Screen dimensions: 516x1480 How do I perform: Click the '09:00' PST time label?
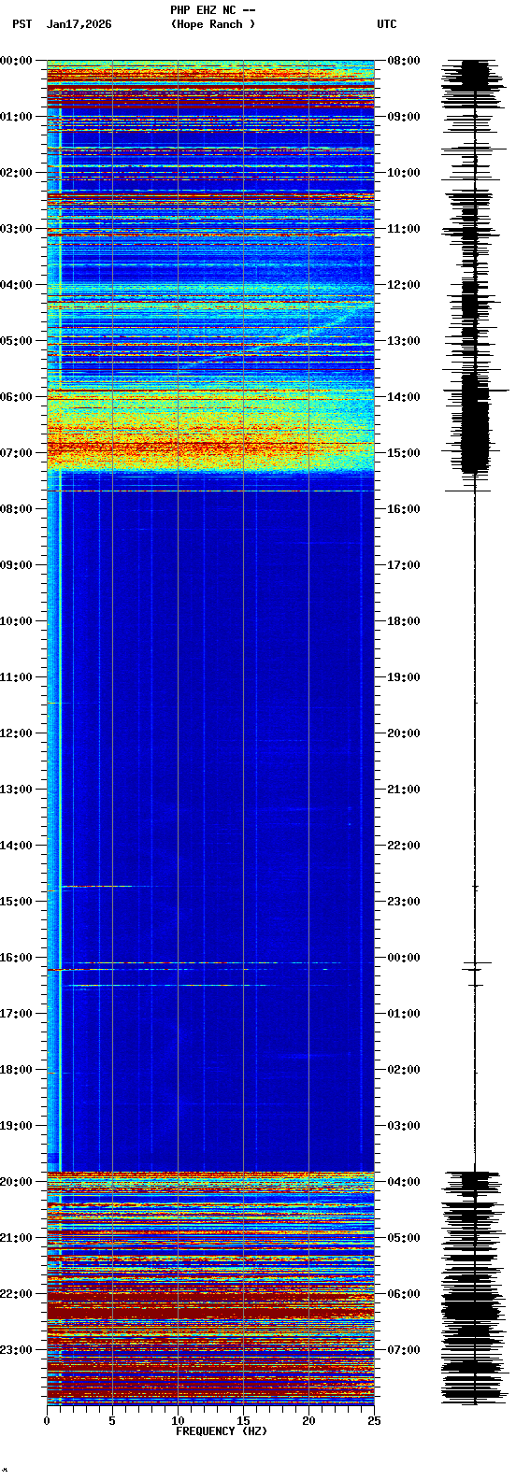tap(17, 565)
